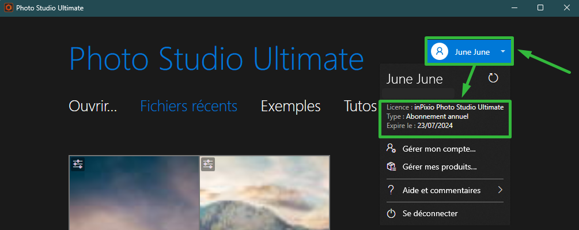Click the user avatar icon in account button
Viewport: 579px width, 230px height.
440,51
